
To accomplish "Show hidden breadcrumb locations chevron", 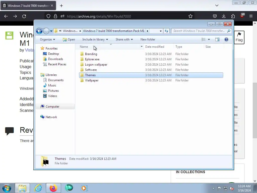I will 60,31.
